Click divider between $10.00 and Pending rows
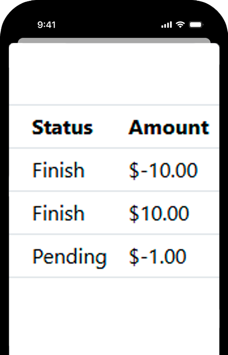228x355 pixels. pos(114,234)
